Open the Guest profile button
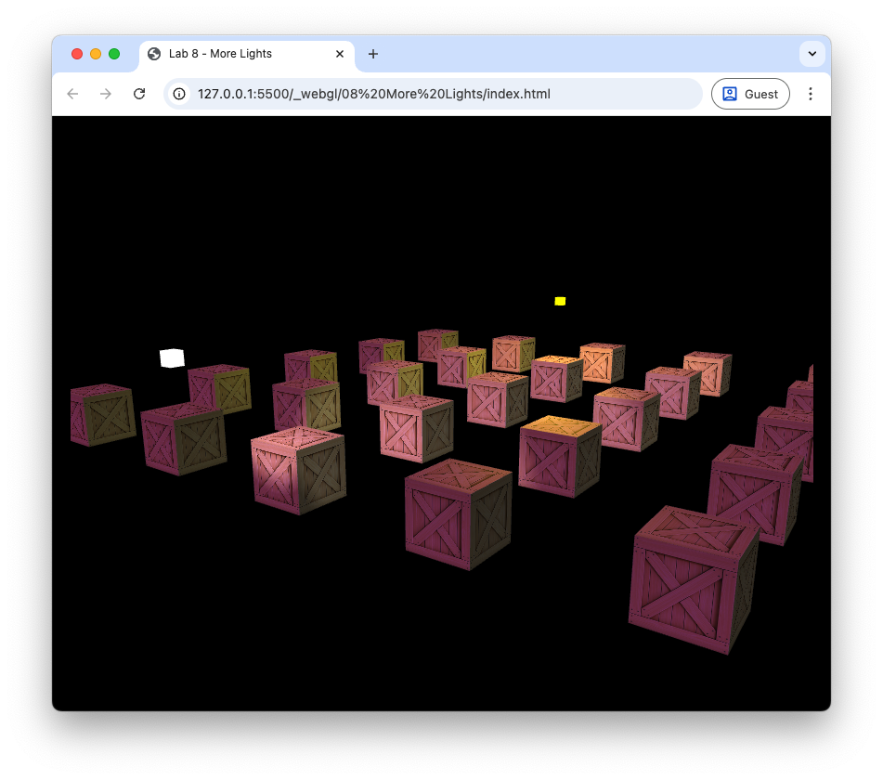Screen dimensions: 883x780 [750, 94]
